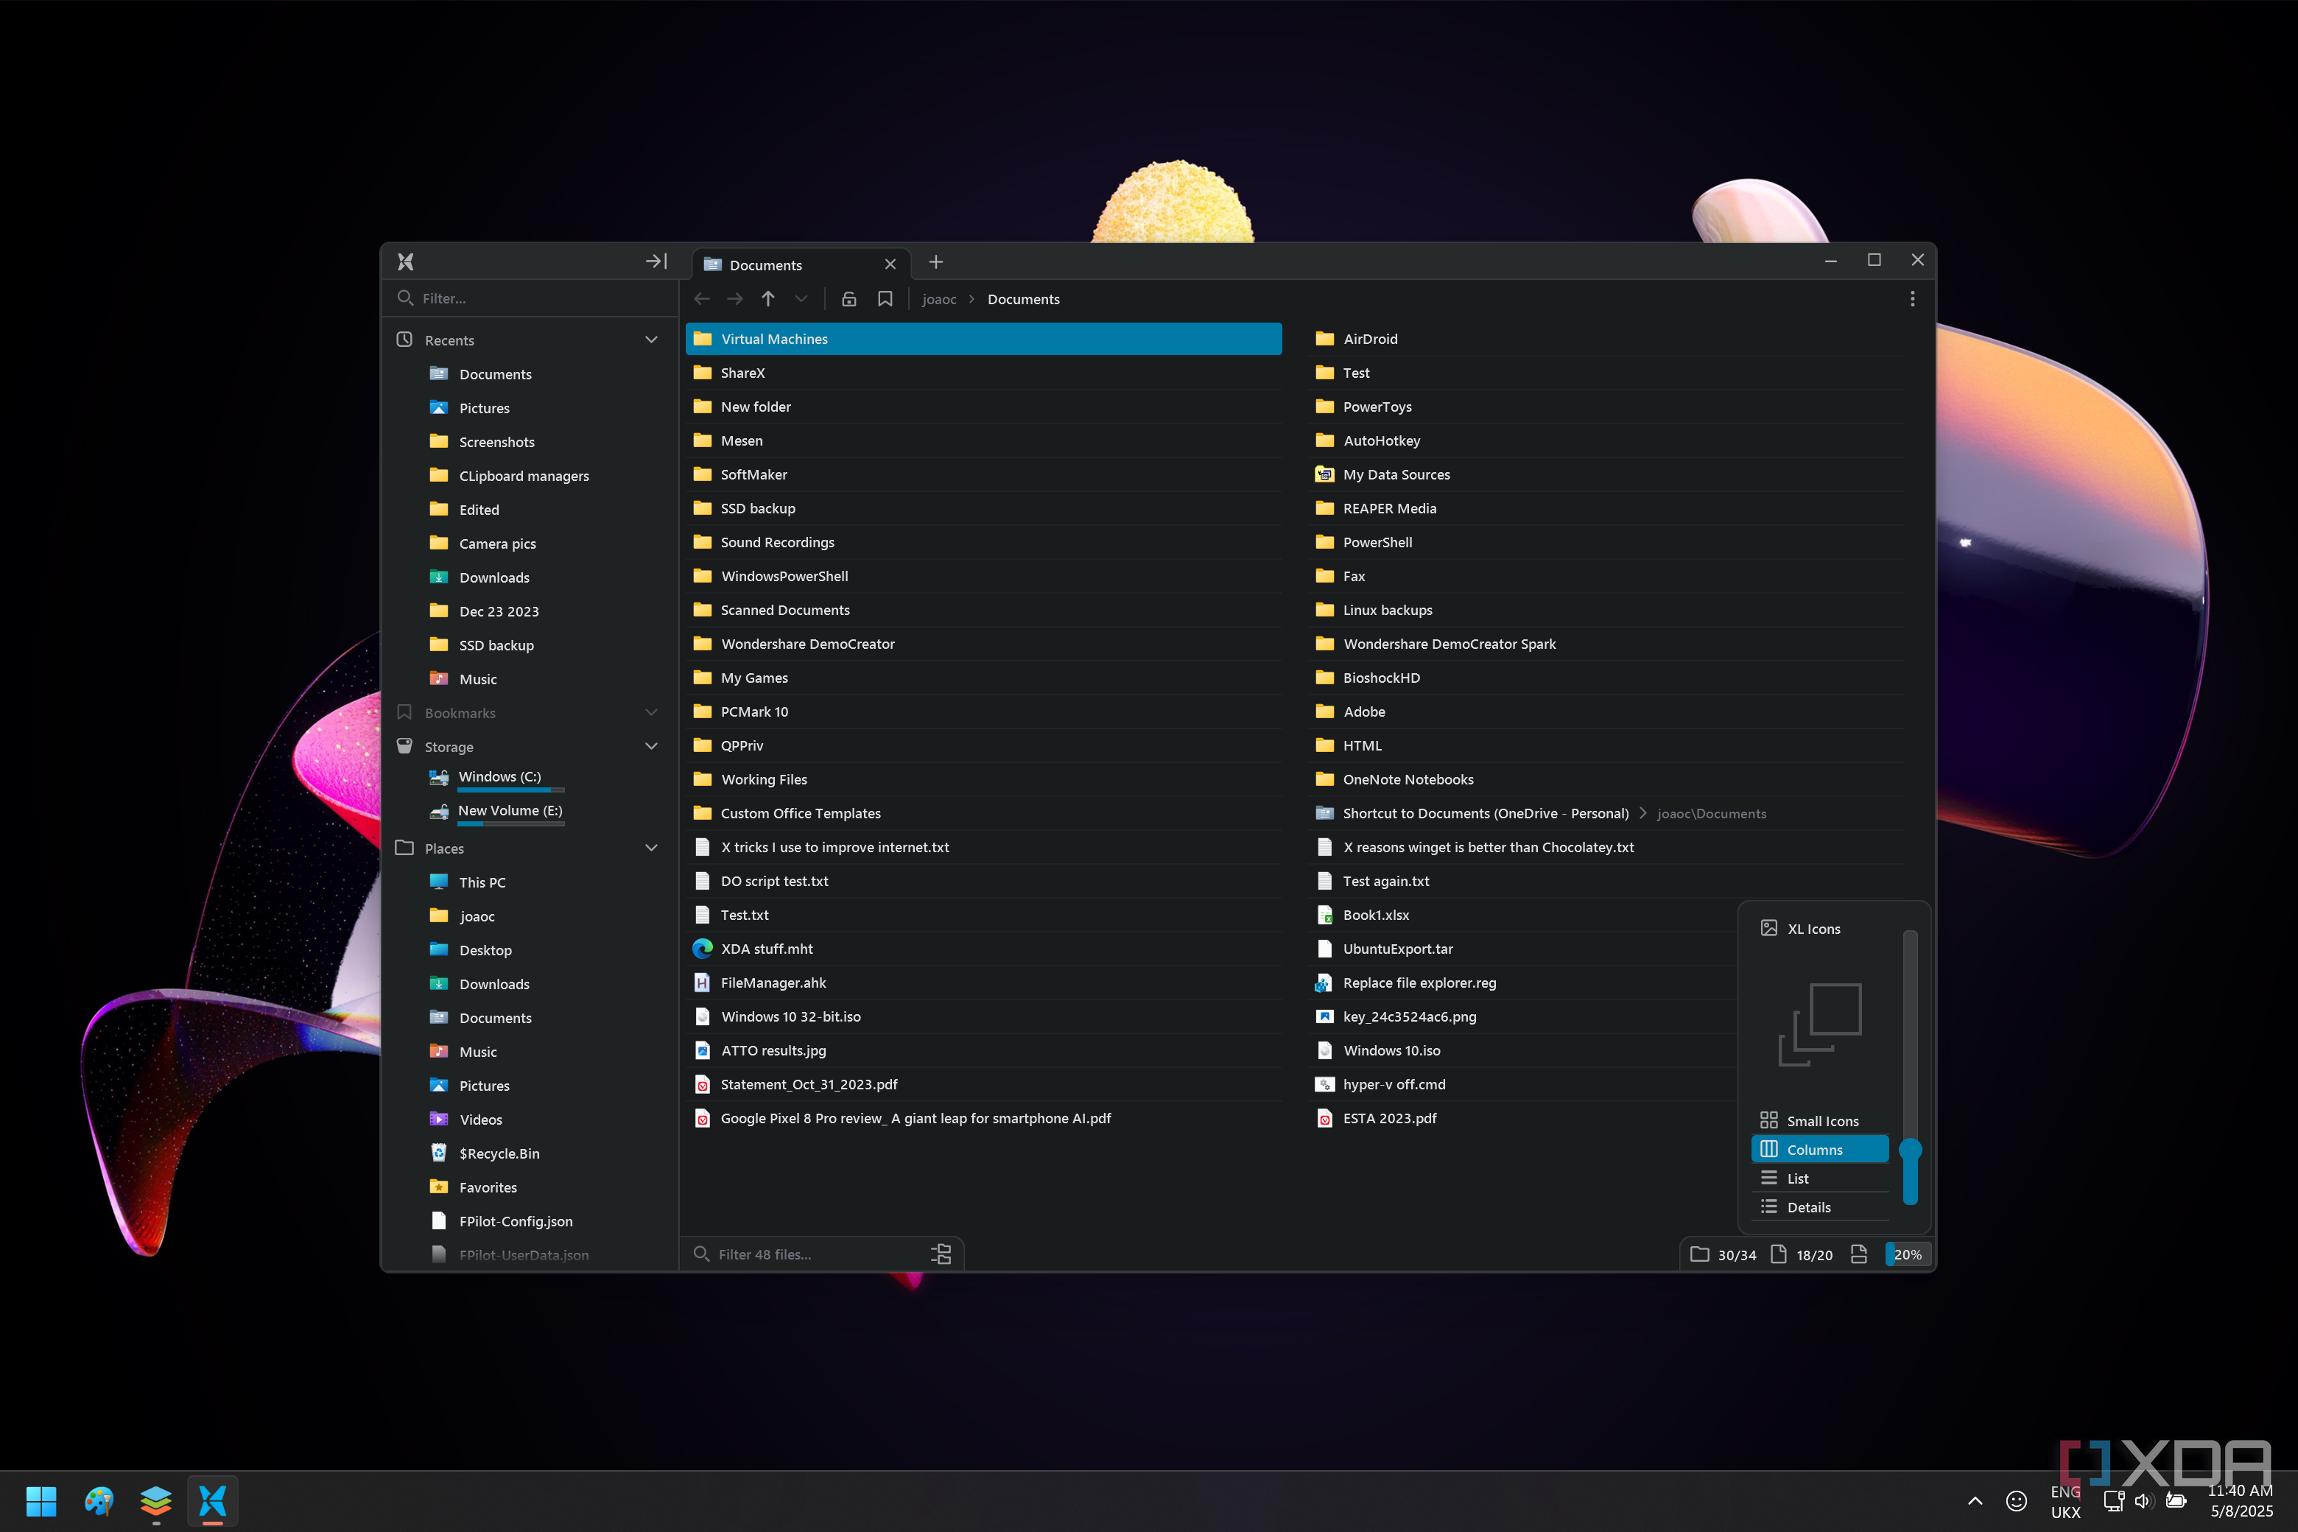Click the folder count icon showing 30/34
2298x1532 pixels.
[1700, 1254]
